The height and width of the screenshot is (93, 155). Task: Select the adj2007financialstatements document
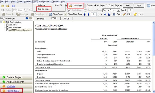(20, 30)
